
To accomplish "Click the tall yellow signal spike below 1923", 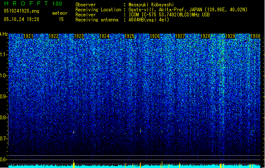I will pos(74,164).
